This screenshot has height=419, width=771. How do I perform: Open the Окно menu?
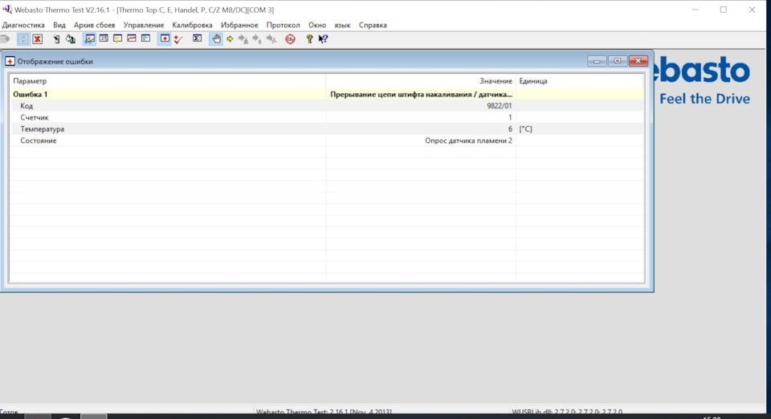point(317,25)
